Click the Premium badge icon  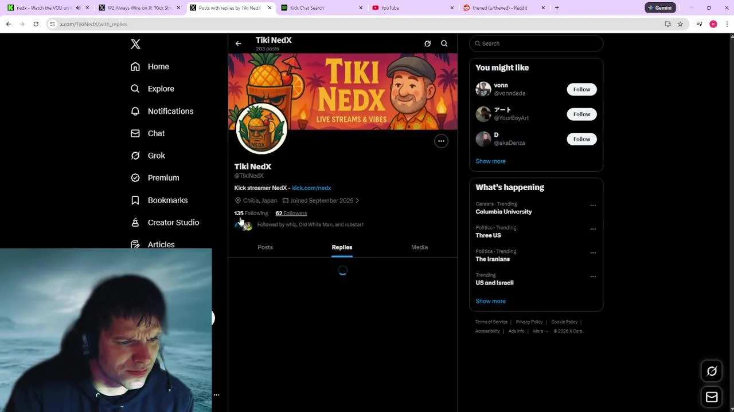point(135,178)
